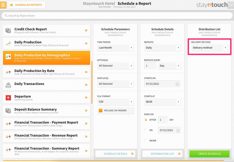Click the activity pulse icon beside the logo
Screen dimensions: 234x162
pos(231,5)
